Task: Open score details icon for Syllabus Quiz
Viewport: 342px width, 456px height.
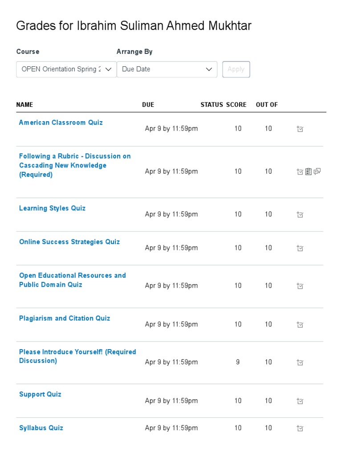Action: [300, 428]
